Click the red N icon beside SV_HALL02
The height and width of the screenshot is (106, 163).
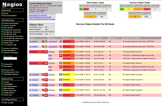(x=46, y=80)
